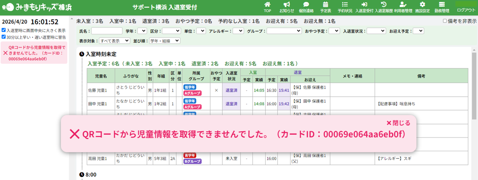
Task: Expand the グループ filter dropdown
Action: pos(284,31)
